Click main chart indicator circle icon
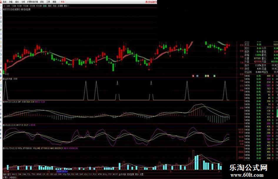The width and height of the screenshot is (278, 179). [22, 9]
